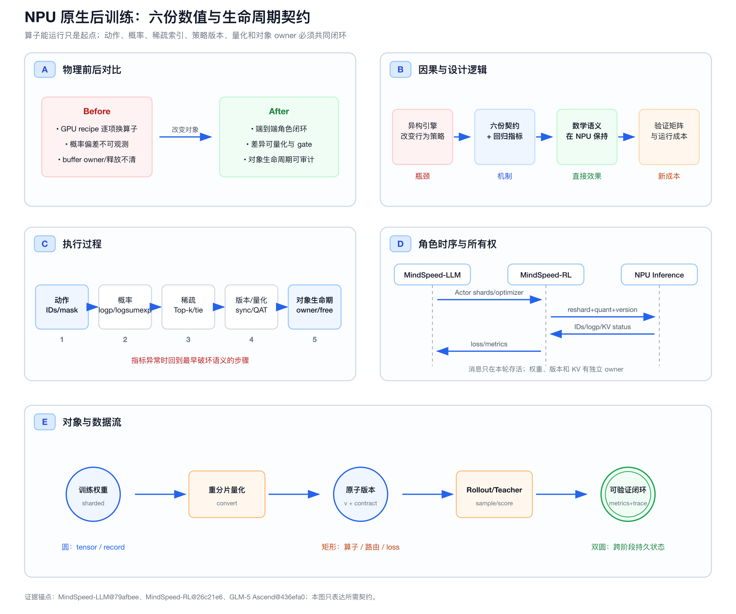
Task: Click the Actor shards/optimizer message label
Action: point(489,292)
